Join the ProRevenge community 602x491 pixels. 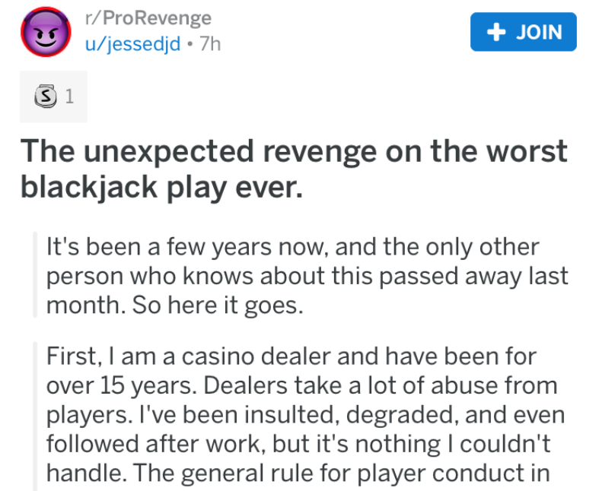pos(523,32)
